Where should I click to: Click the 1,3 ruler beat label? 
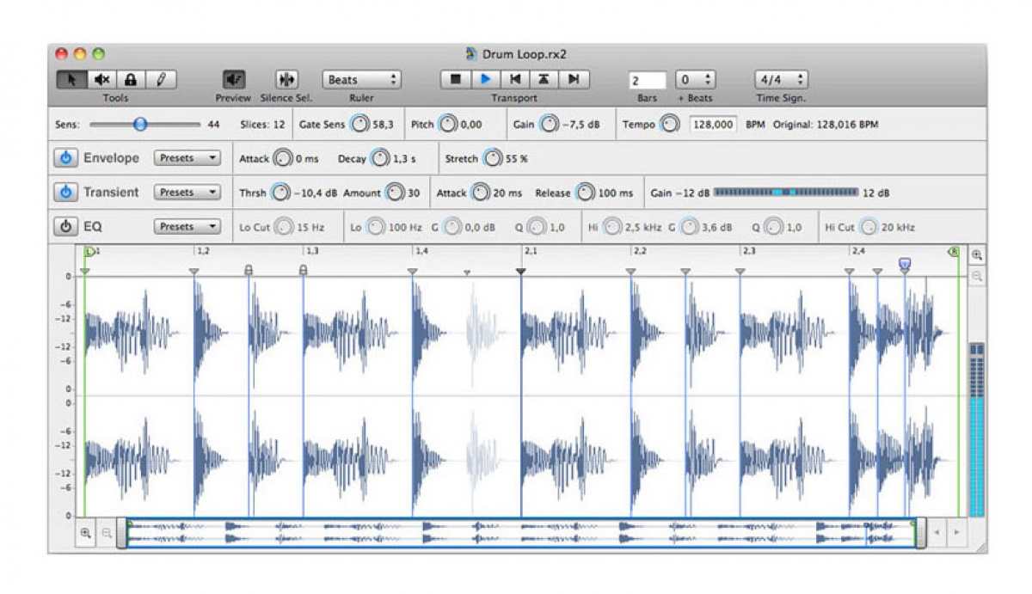tap(312, 251)
